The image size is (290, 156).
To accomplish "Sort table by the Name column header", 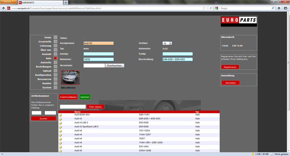I will tap(77, 112).
